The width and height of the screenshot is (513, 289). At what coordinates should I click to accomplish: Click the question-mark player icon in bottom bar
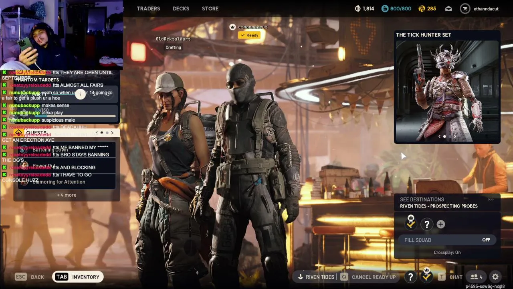410,277
